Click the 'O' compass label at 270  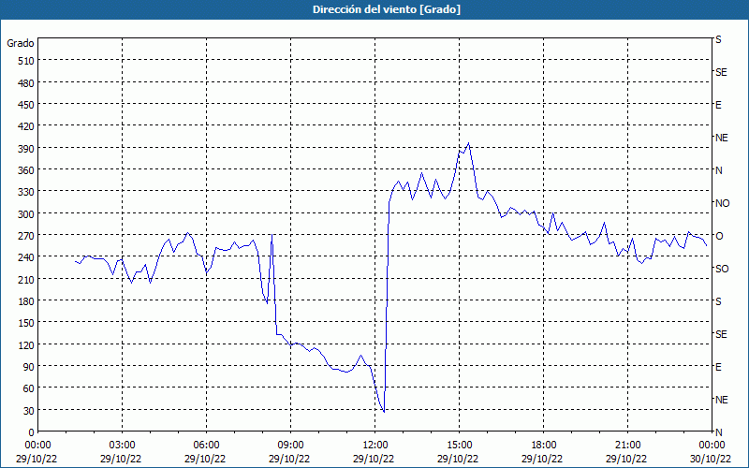(x=718, y=237)
